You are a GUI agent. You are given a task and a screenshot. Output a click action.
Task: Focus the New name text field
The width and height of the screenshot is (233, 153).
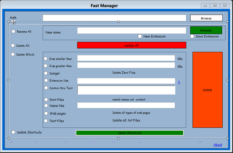(132, 31)
